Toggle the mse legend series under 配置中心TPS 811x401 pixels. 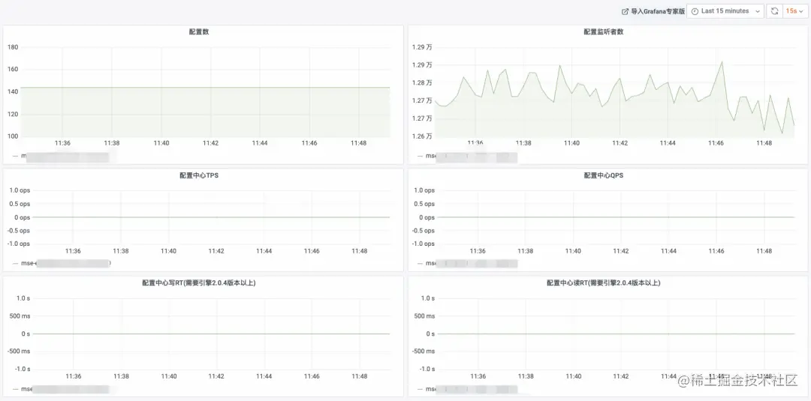61,263
